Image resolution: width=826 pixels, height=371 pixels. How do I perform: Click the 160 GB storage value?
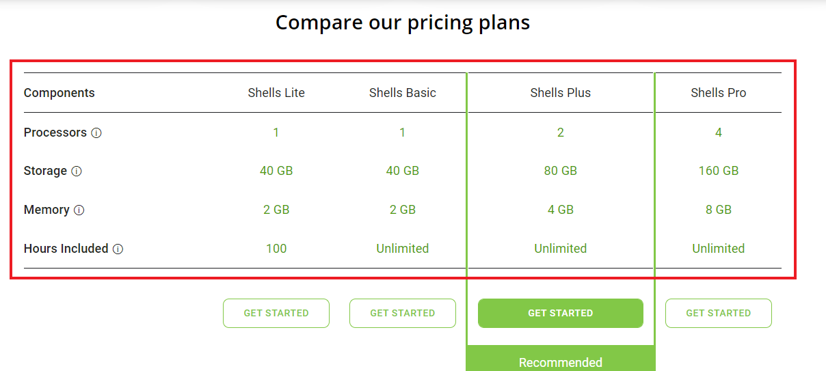click(x=718, y=171)
